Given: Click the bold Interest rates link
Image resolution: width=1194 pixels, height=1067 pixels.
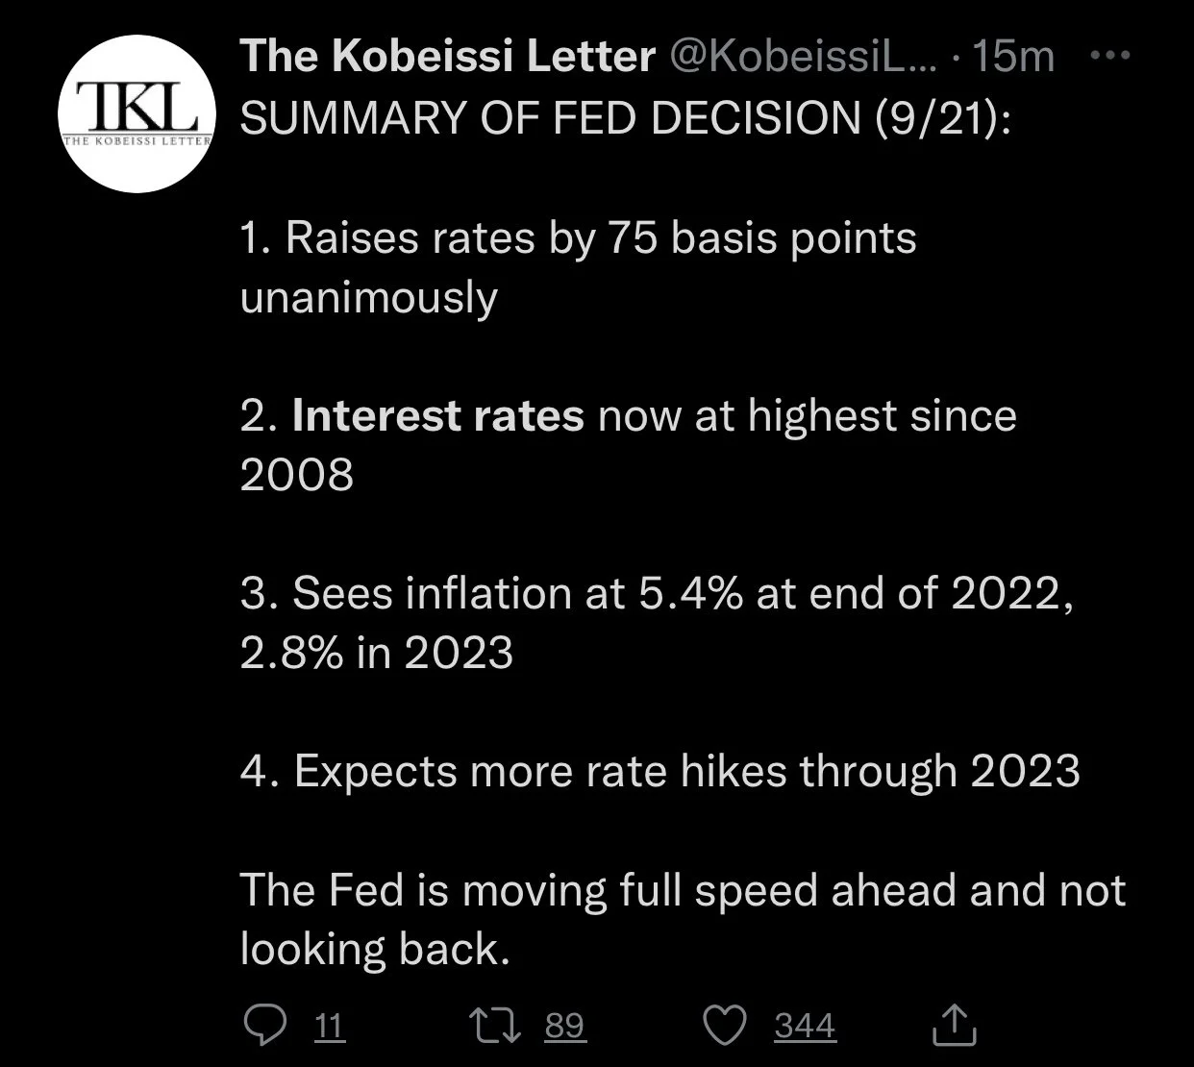Looking at the screenshot, I should tap(437, 416).
